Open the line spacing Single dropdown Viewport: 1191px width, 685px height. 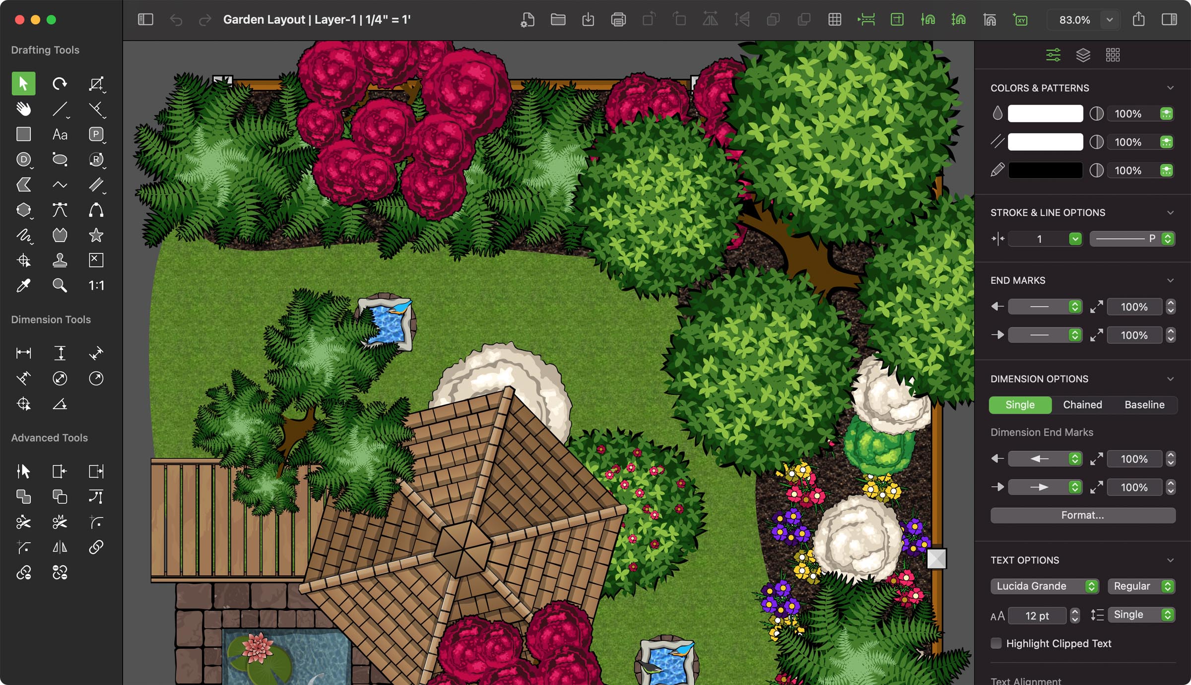(1141, 615)
